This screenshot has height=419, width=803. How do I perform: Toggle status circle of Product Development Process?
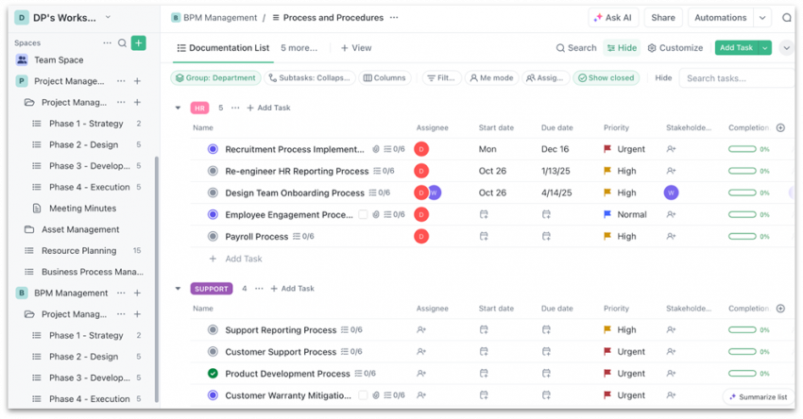[x=213, y=374]
